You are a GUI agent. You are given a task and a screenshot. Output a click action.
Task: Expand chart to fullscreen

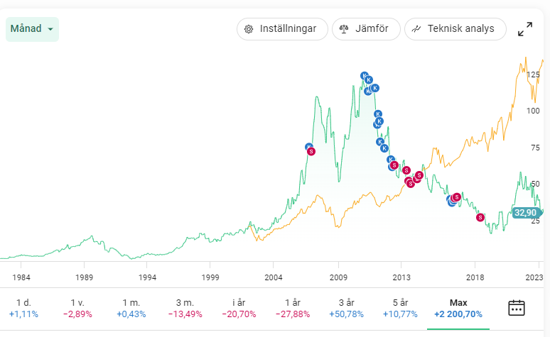pyautogui.click(x=525, y=29)
